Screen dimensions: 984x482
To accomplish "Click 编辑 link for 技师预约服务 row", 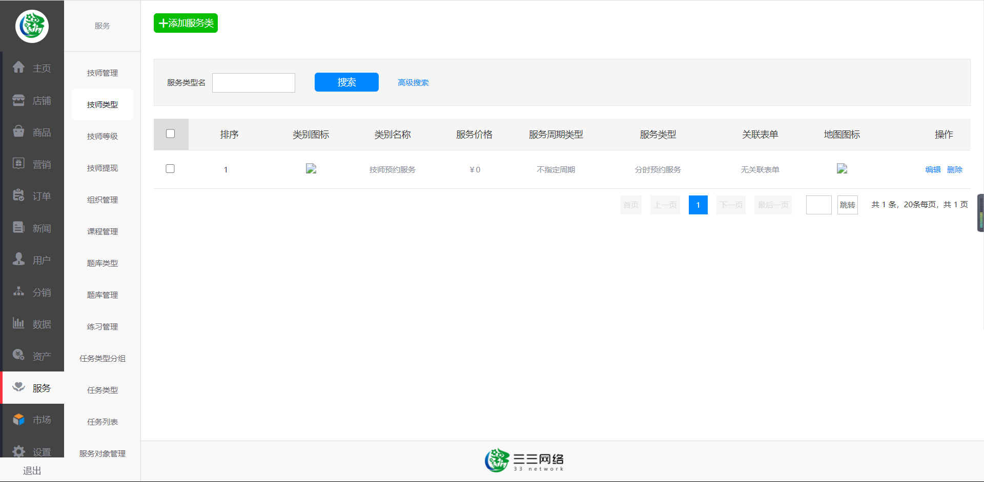I will (x=933, y=170).
